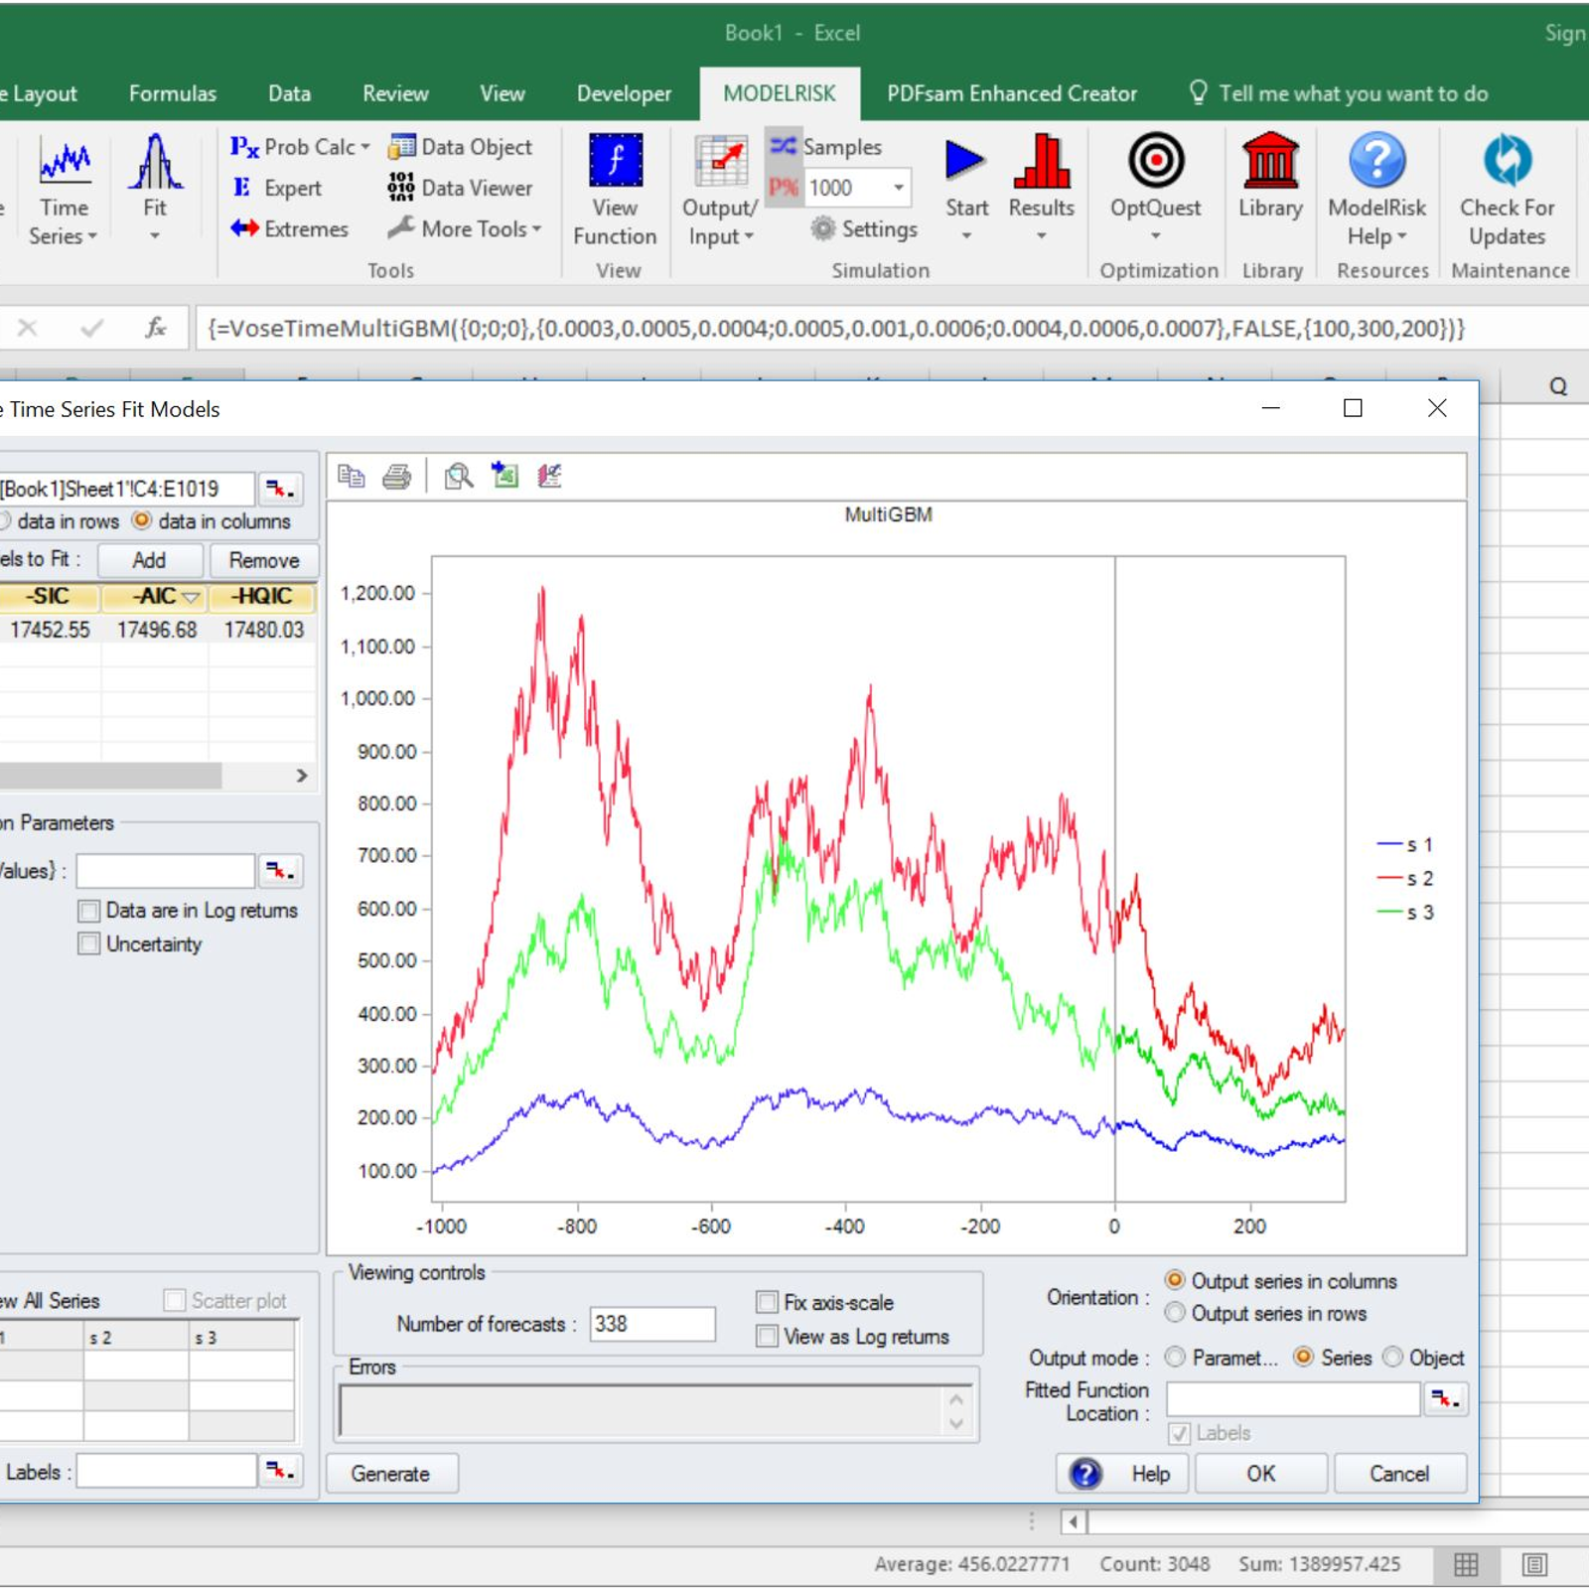Click the Number of forecasts field
The width and height of the screenshot is (1589, 1589).
652,1324
